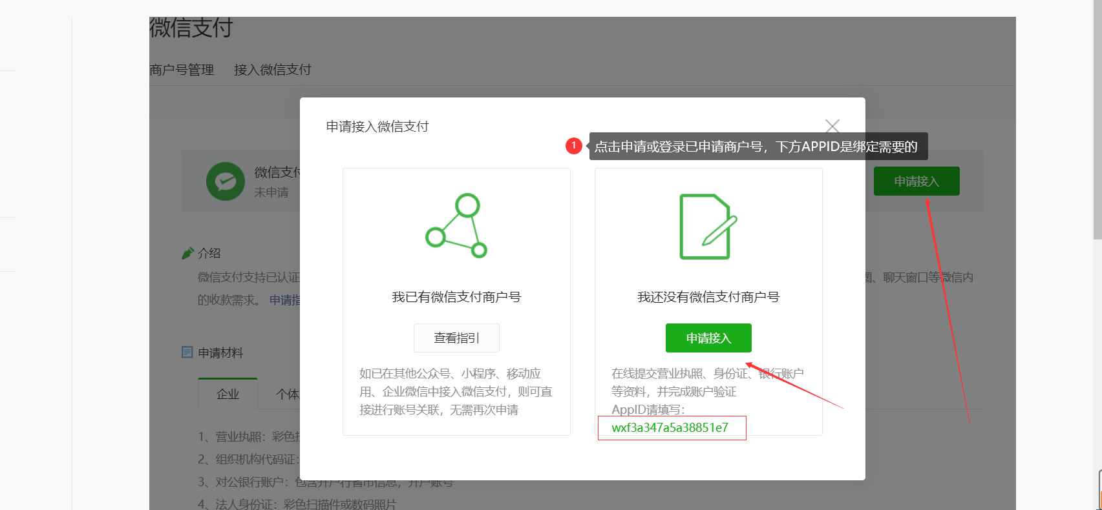Open the 接入微信支付 tab

click(x=273, y=70)
